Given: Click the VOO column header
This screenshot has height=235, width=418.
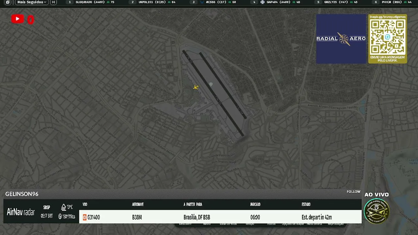Looking at the screenshot, I should (x=85, y=204).
